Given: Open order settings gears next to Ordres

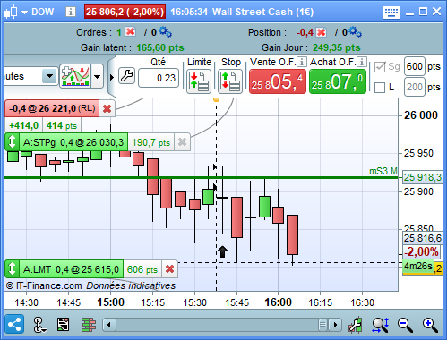Looking at the screenshot, I should (165, 32).
